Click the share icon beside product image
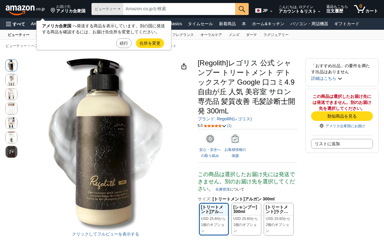This screenshot has width=384, height=240. point(184,66)
